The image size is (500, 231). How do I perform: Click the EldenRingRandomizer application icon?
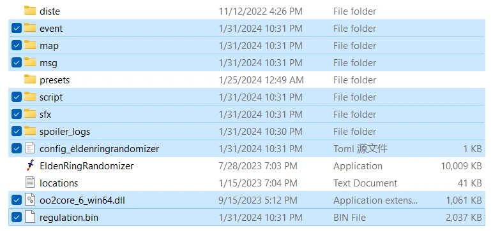tap(30, 166)
